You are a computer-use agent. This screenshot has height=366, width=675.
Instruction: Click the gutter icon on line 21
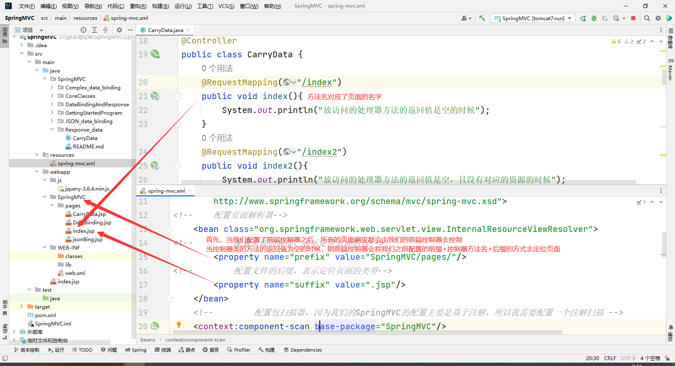[155, 96]
